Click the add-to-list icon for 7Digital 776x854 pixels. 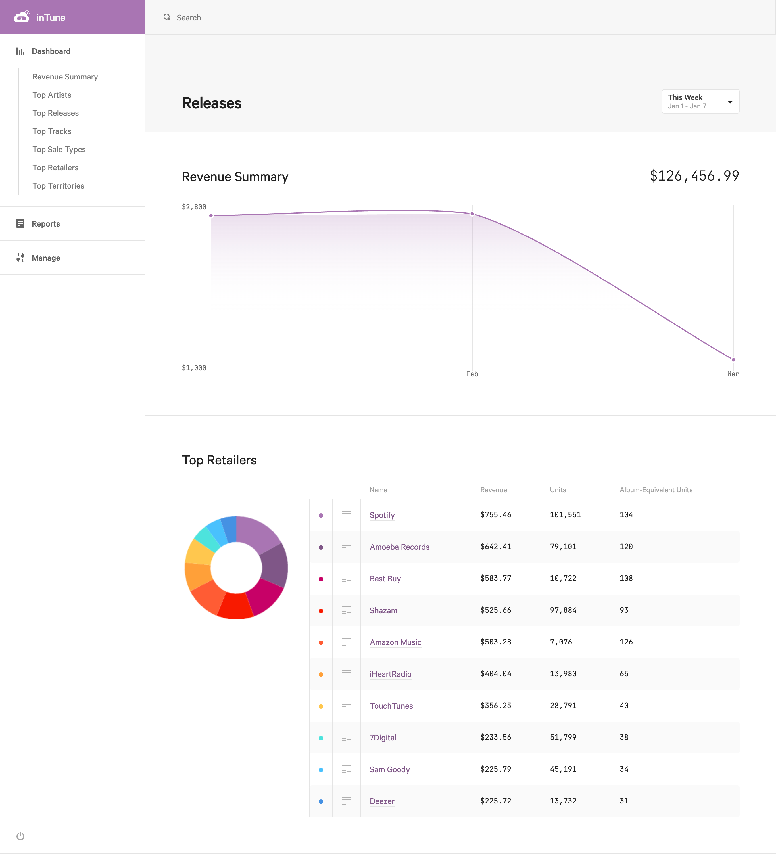coord(347,738)
